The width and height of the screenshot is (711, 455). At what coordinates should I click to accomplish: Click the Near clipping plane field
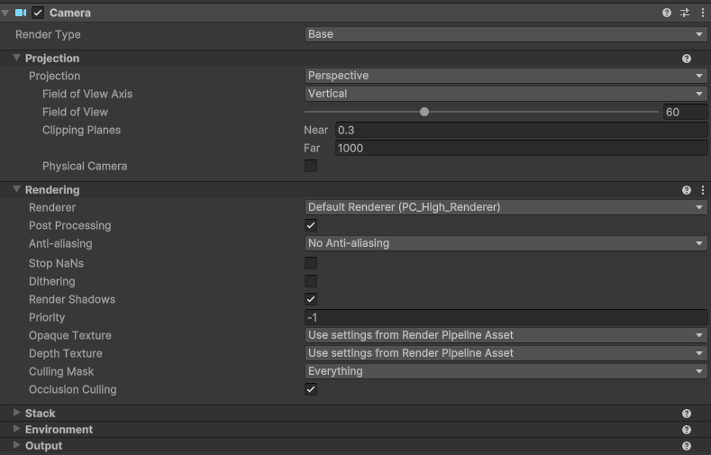522,130
